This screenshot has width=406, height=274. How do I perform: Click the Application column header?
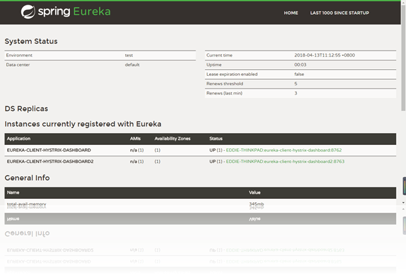19,139
